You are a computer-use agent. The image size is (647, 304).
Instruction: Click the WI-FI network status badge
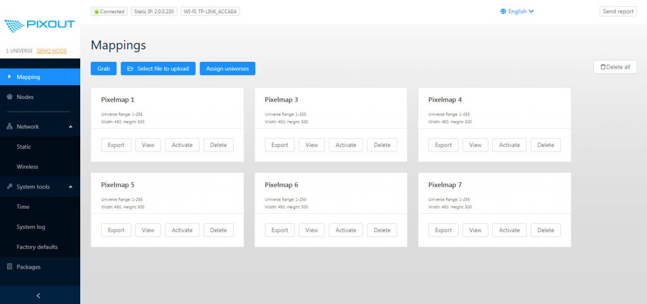tap(210, 11)
